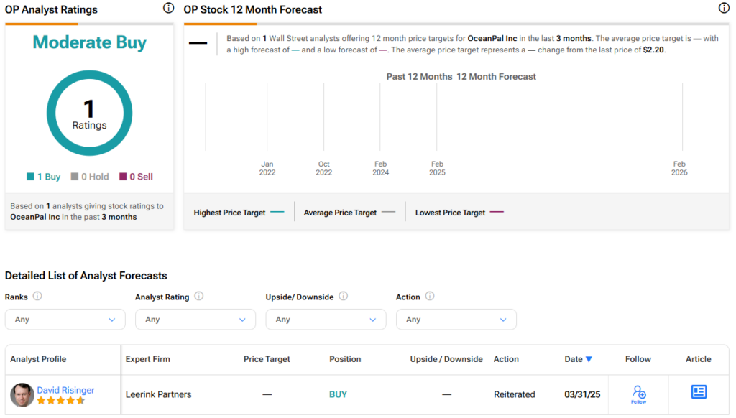Screen dimensions: 736x418
Task: Click the Upside / Downside column header
Action: pyautogui.click(x=446, y=359)
